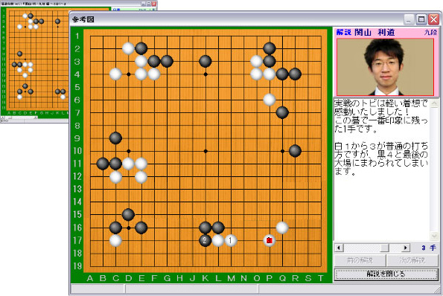This screenshot has width=443, height=296.
Task: Click the white stone at Q16
Action: 282,228
